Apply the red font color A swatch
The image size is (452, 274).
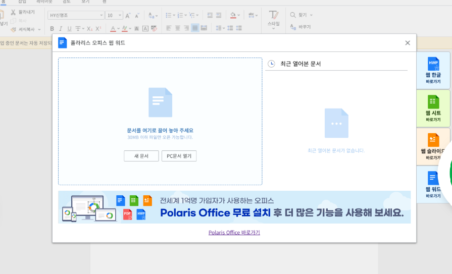tap(113, 29)
